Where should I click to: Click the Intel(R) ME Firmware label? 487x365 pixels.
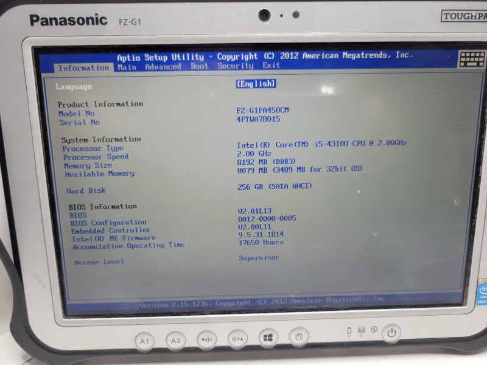(x=114, y=238)
